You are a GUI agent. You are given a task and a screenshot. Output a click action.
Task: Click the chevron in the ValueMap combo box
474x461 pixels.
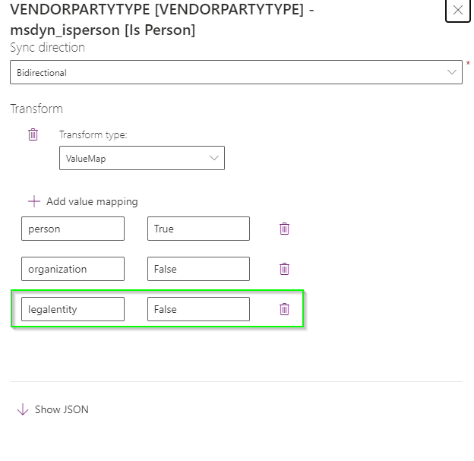214,158
